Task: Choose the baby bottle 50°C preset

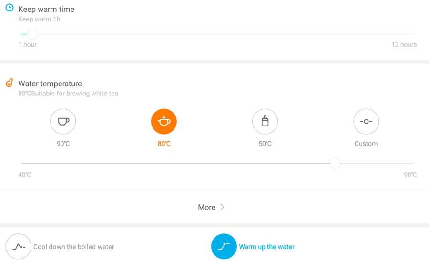Action: pos(265,121)
